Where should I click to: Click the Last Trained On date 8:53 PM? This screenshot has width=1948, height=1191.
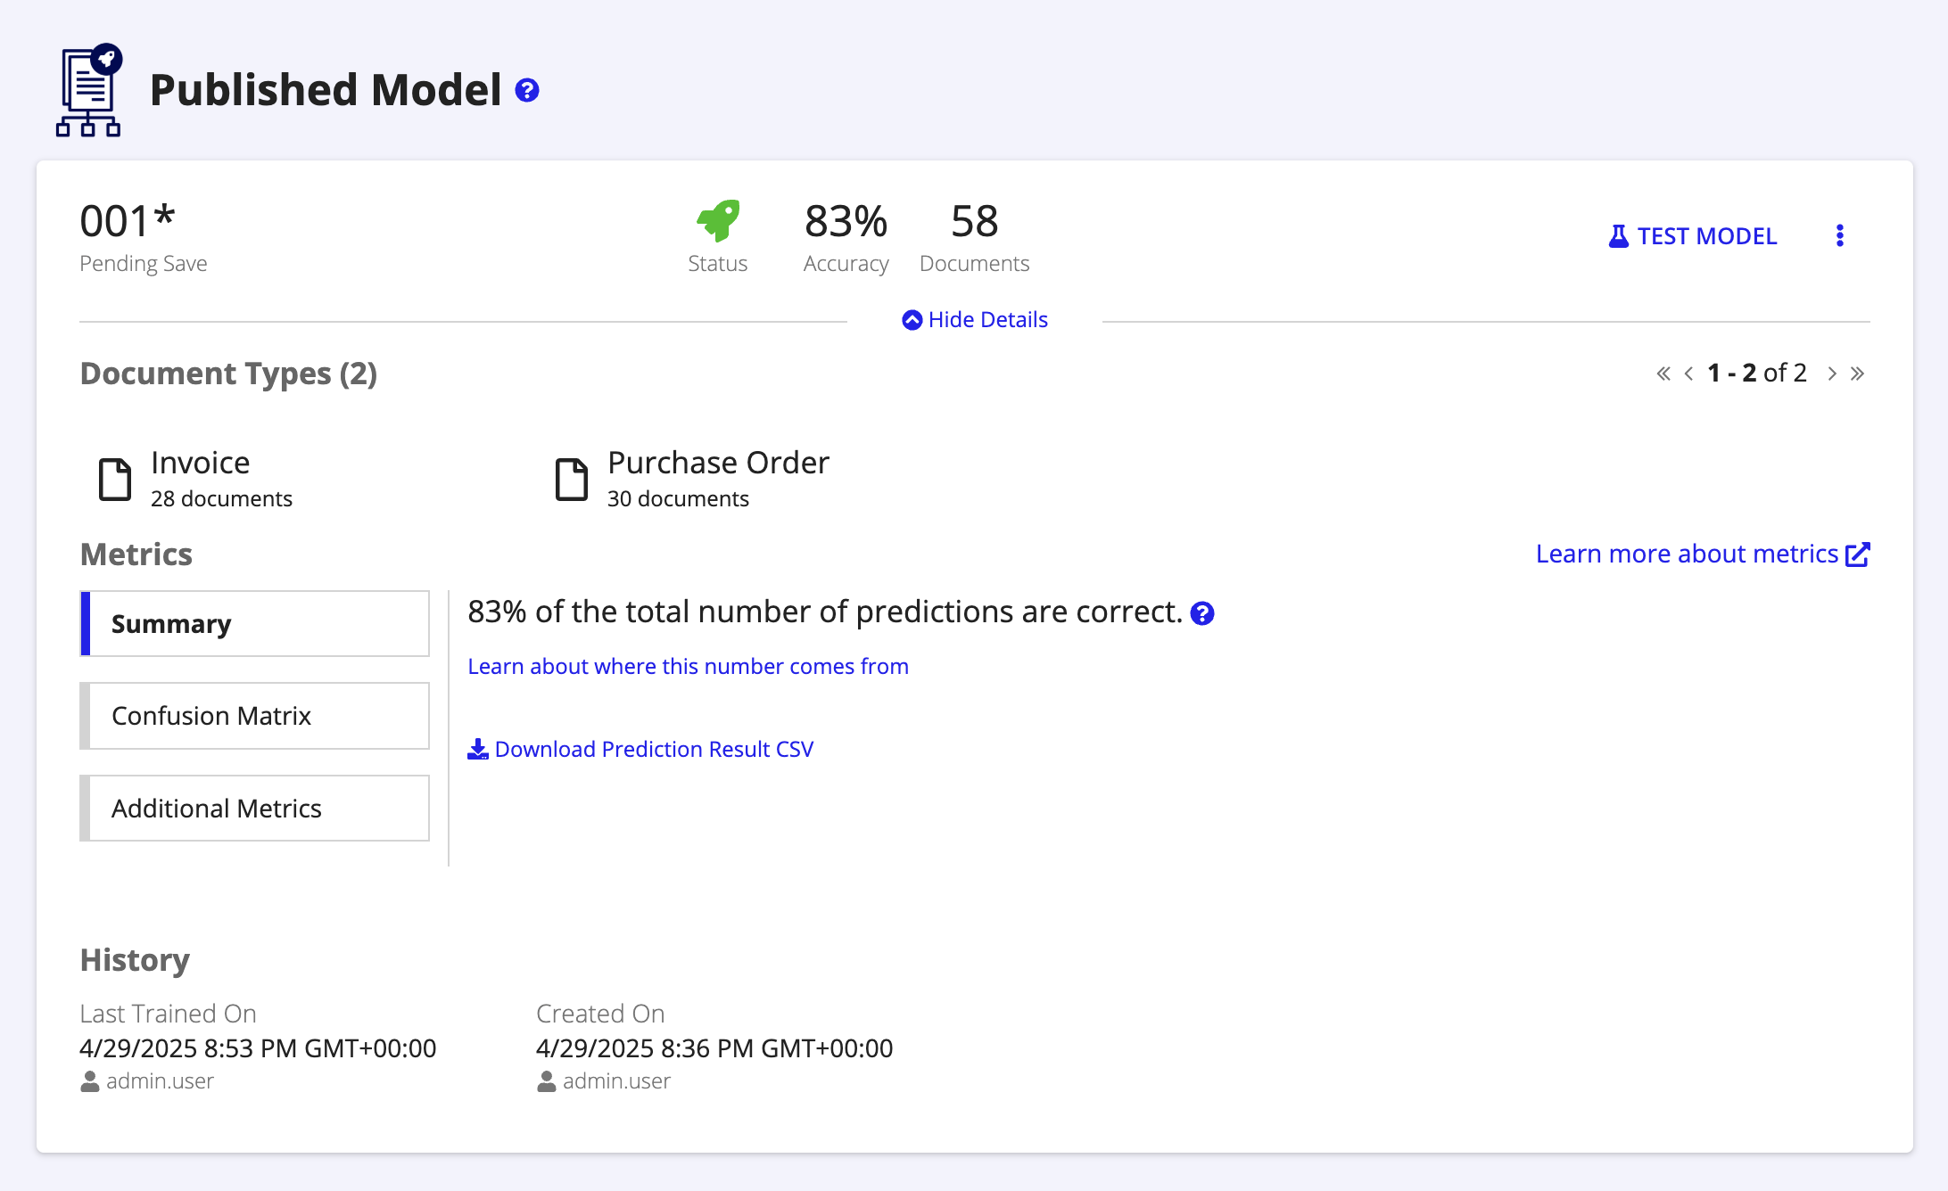258,1048
